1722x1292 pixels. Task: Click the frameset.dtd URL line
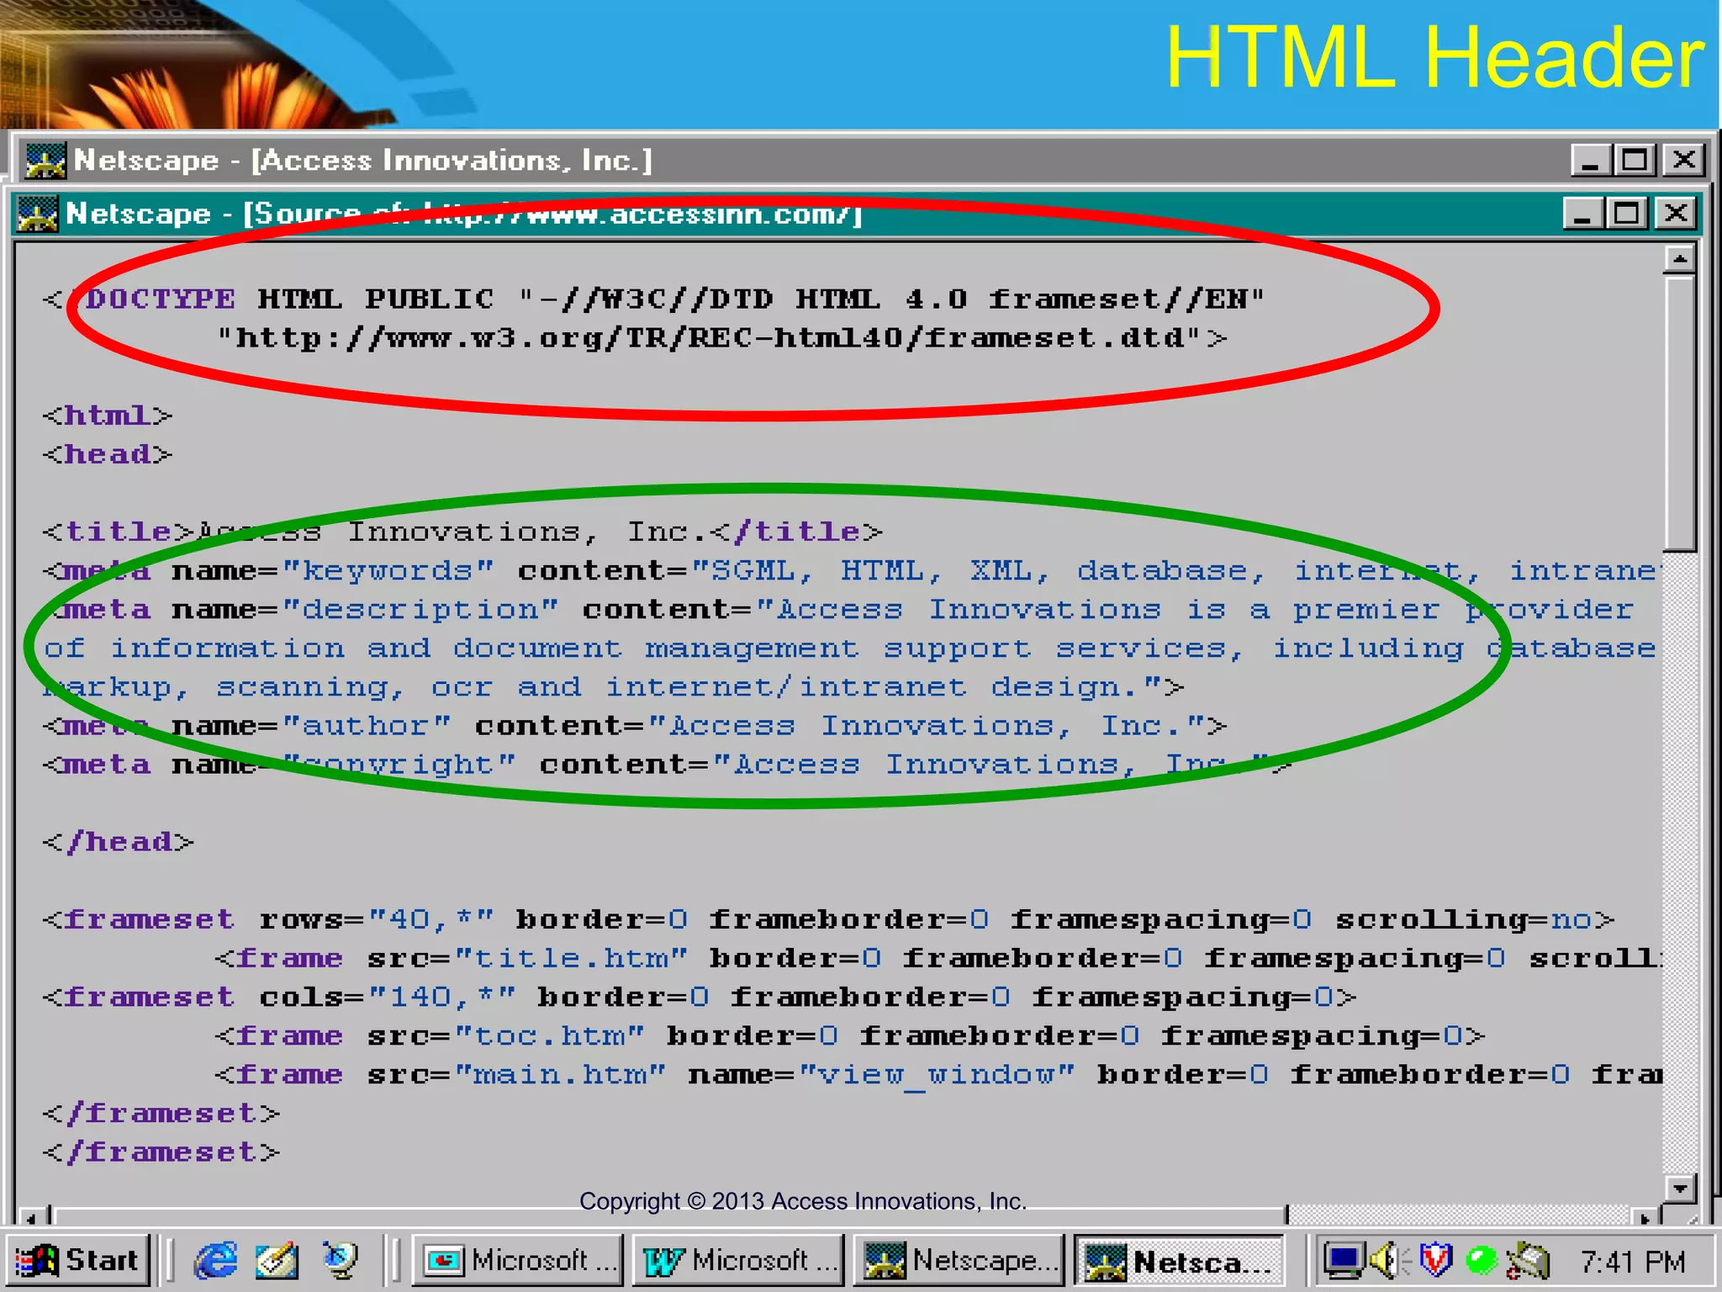[x=721, y=338]
